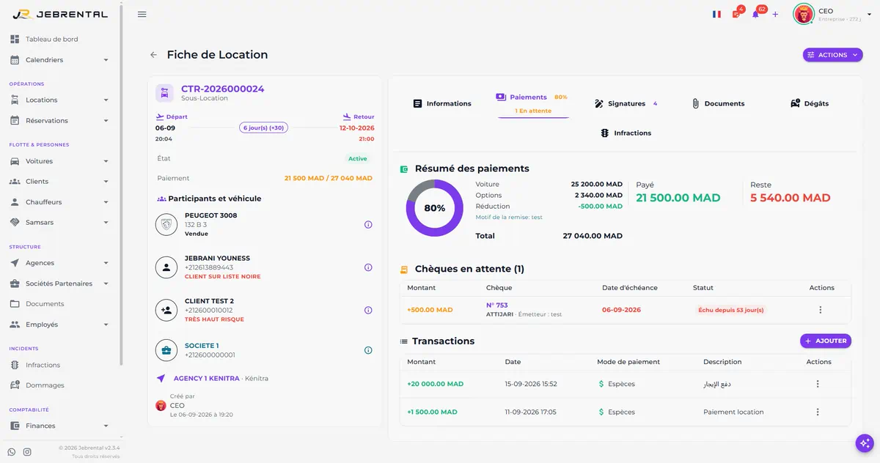The height and width of the screenshot is (463, 880).
Task: Open the red tasks icon with badge 4
Action: pyautogui.click(x=737, y=13)
